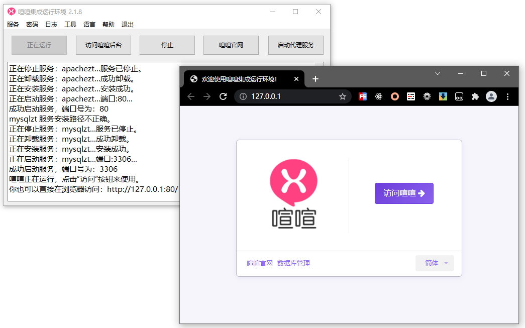
Task: Open the gear extension in the toolbar
Action: 427,96
